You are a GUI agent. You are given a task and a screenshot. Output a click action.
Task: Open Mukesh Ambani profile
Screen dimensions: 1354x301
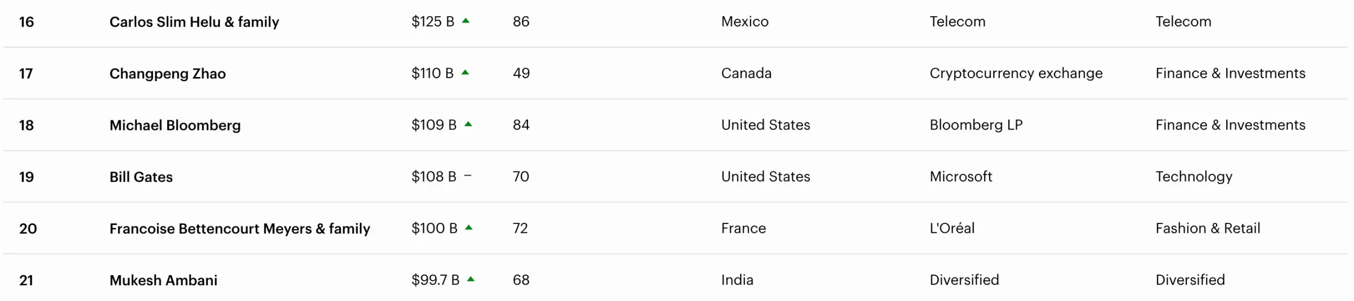[163, 280]
